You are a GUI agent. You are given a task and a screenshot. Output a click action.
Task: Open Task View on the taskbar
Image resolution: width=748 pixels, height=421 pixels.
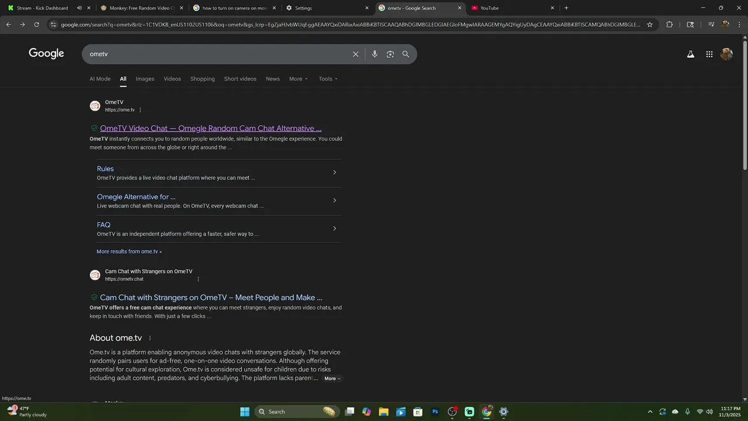pos(349,412)
